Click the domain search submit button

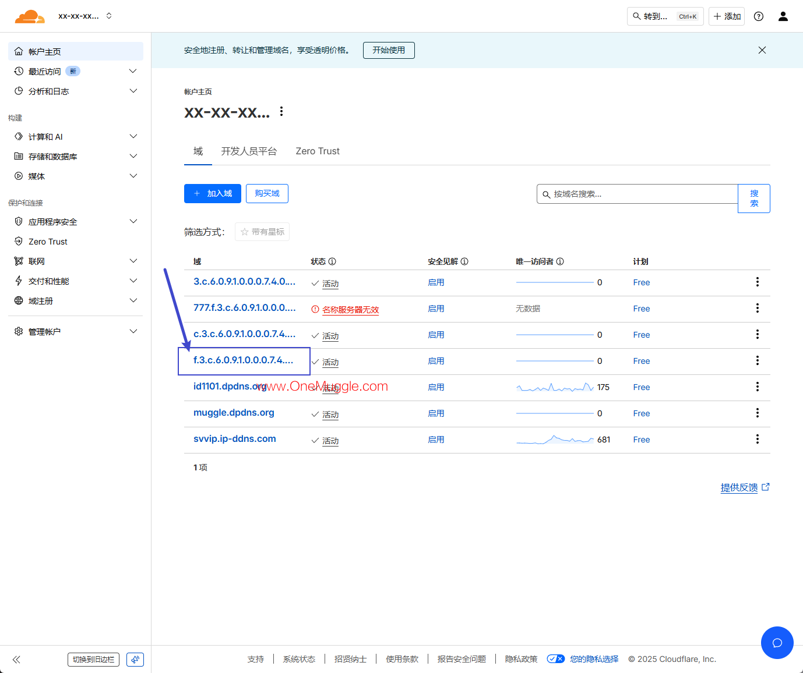(754, 199)
